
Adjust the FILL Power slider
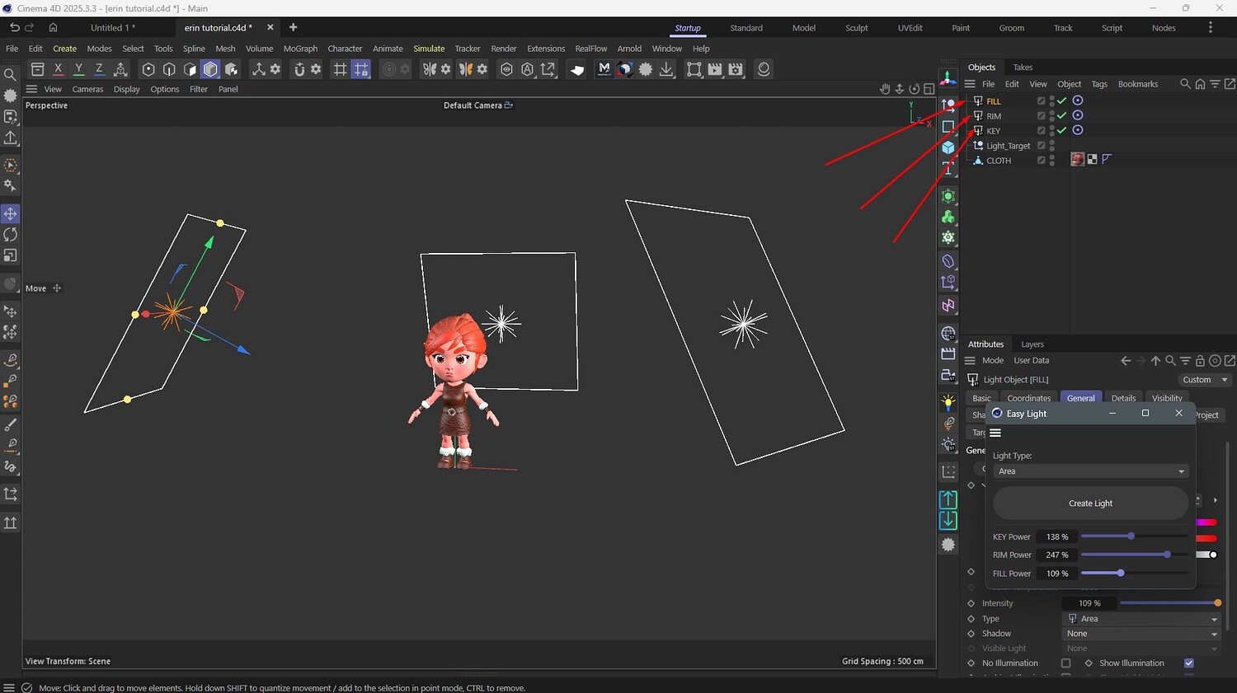pyautogui.click(x=1135, y=573)
